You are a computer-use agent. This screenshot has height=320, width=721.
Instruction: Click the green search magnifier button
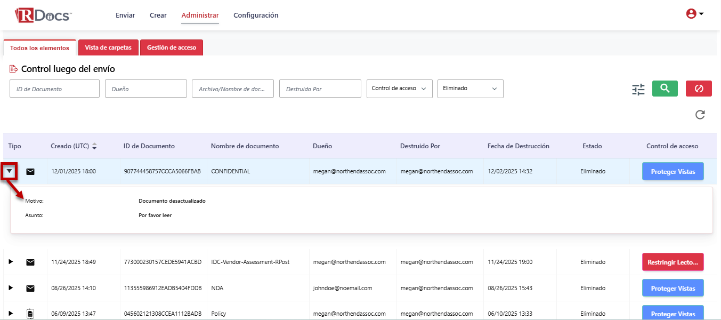[x=665, y=89]
